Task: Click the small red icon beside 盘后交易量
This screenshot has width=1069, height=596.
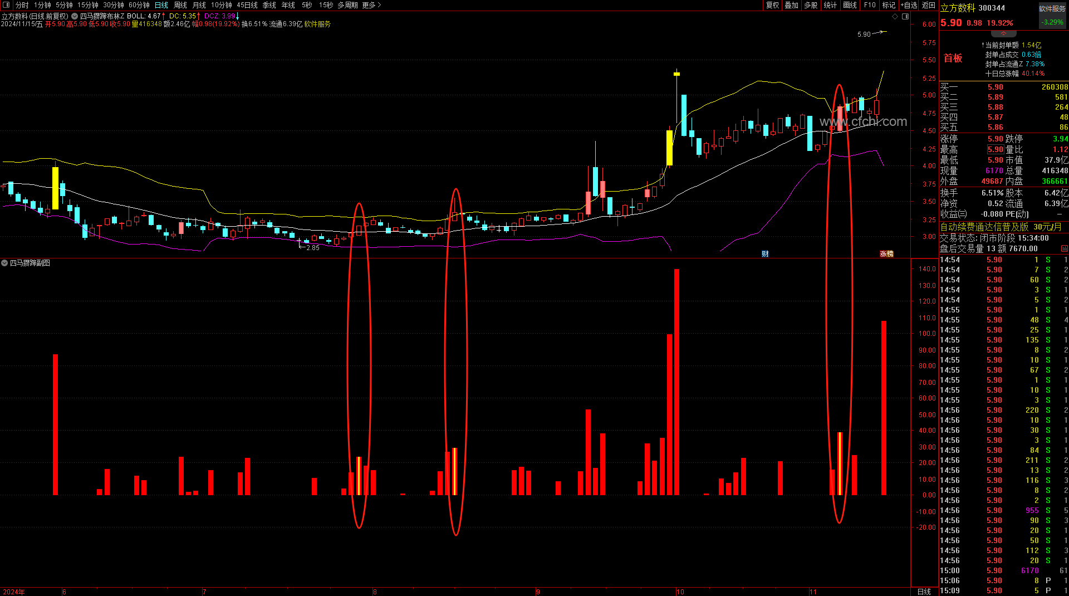Action: point(1065,248)
